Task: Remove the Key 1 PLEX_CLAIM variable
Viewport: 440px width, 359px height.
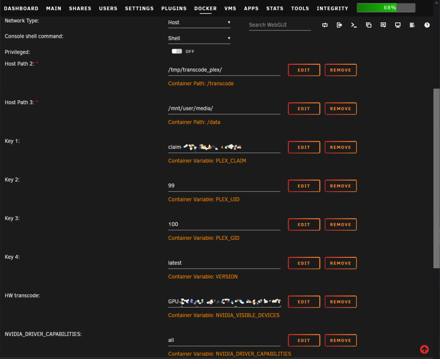Action: click(x=341, y=147)
